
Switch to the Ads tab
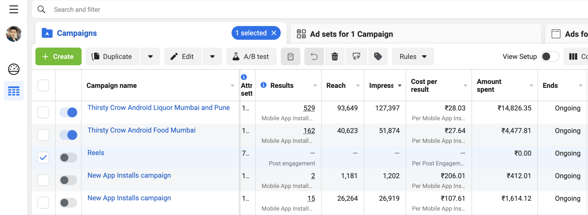(567, 34)
